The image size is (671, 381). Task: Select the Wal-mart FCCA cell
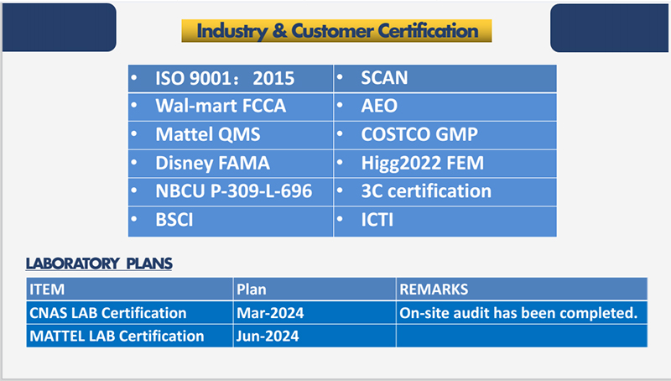(231, 107)
